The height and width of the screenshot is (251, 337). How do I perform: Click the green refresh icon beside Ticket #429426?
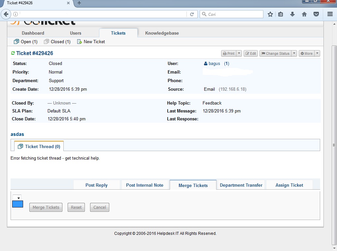13,53
